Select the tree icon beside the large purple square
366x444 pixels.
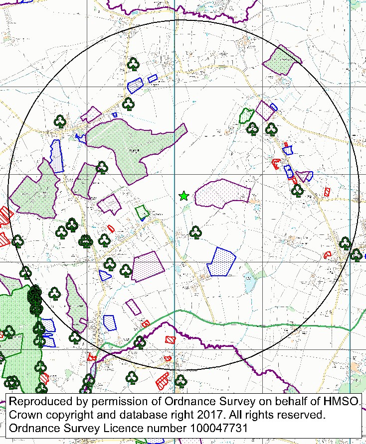click(x=126, y=271)
